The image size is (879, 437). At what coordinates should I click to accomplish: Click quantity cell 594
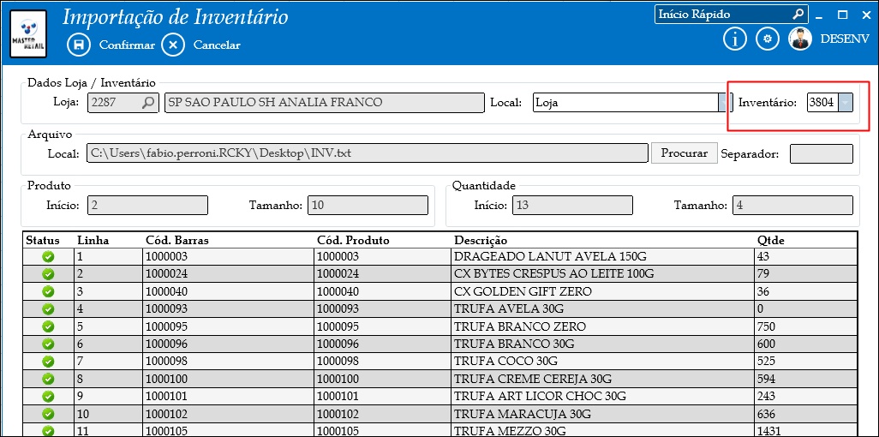[x=806, y=379]
